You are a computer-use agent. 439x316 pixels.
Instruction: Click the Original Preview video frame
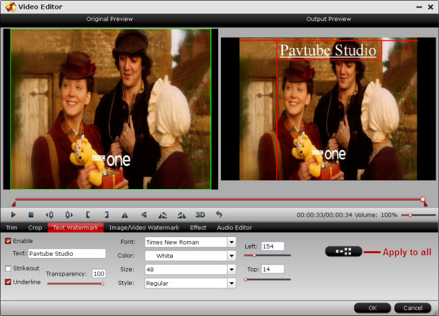(x=111, y=109)
